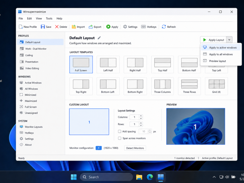The width and height of the screenshot is (244, 183).
Task: Enable the Add spacing checkbox
Action: click(120, 131)
